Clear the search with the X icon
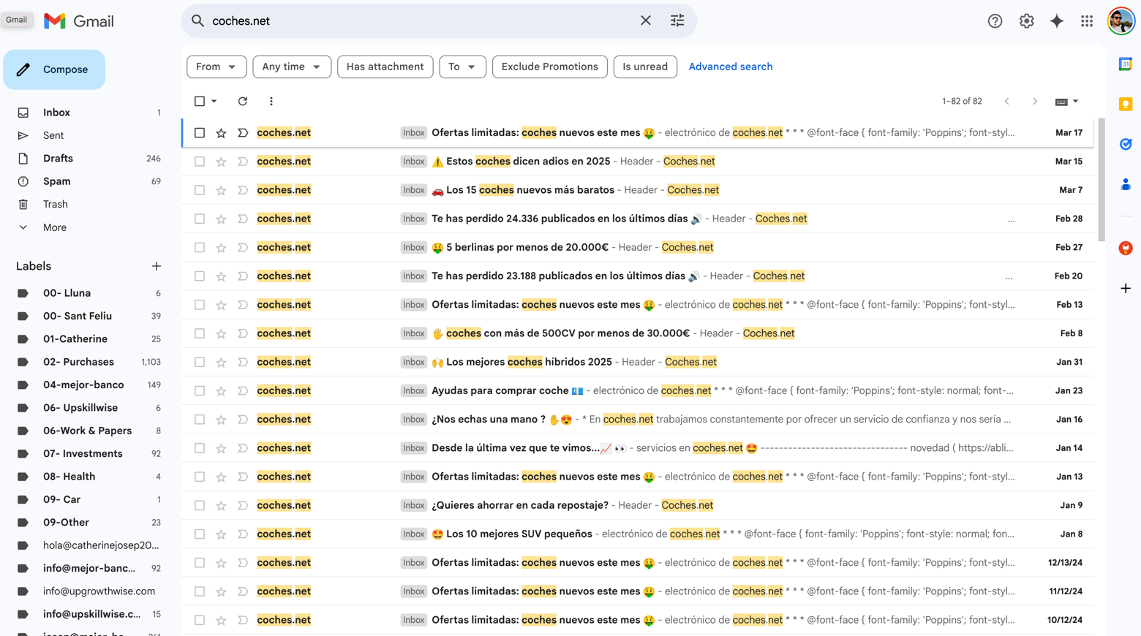This screenshot has height=636, width=1141. coord(645,21)
